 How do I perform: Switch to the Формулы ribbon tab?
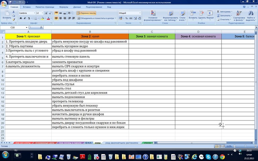[63, 7]
